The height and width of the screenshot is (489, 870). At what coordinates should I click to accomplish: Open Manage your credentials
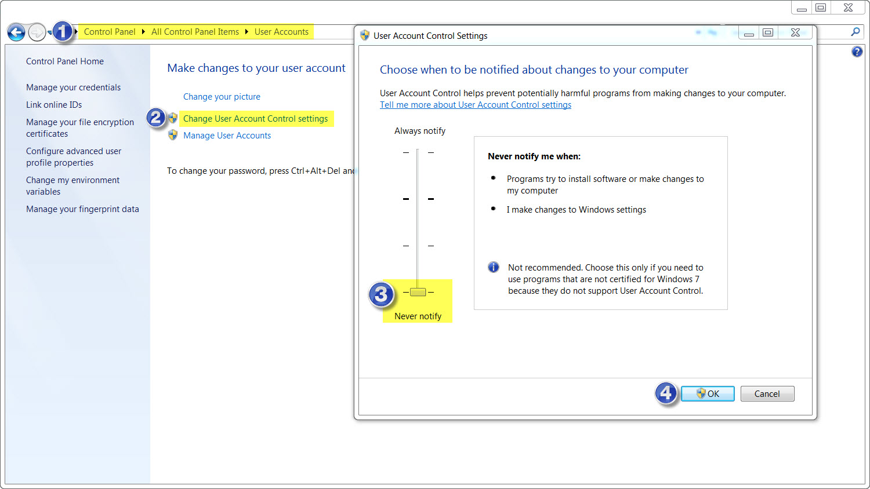point(73,87)
